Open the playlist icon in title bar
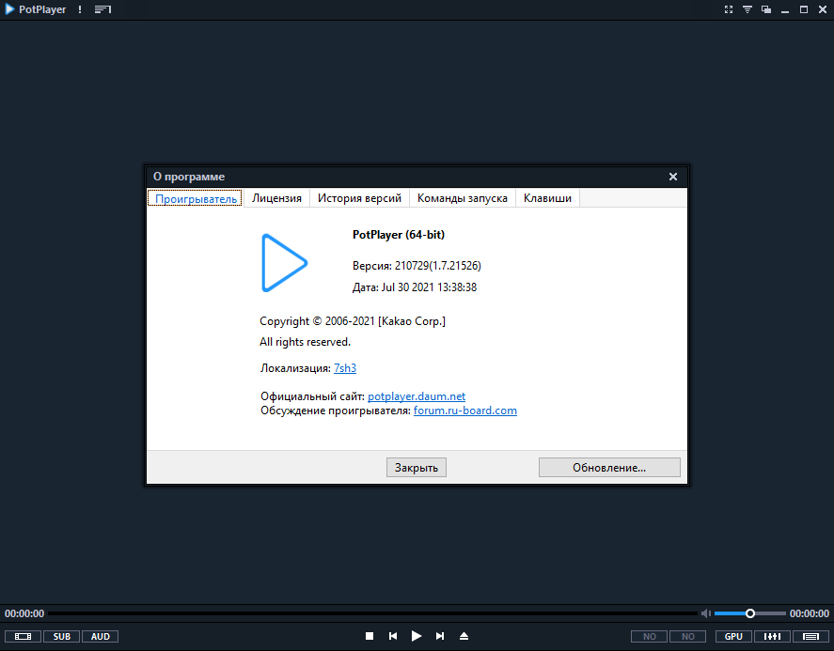The width and height of the screenshot is (834, 651). tap(102, 9)
